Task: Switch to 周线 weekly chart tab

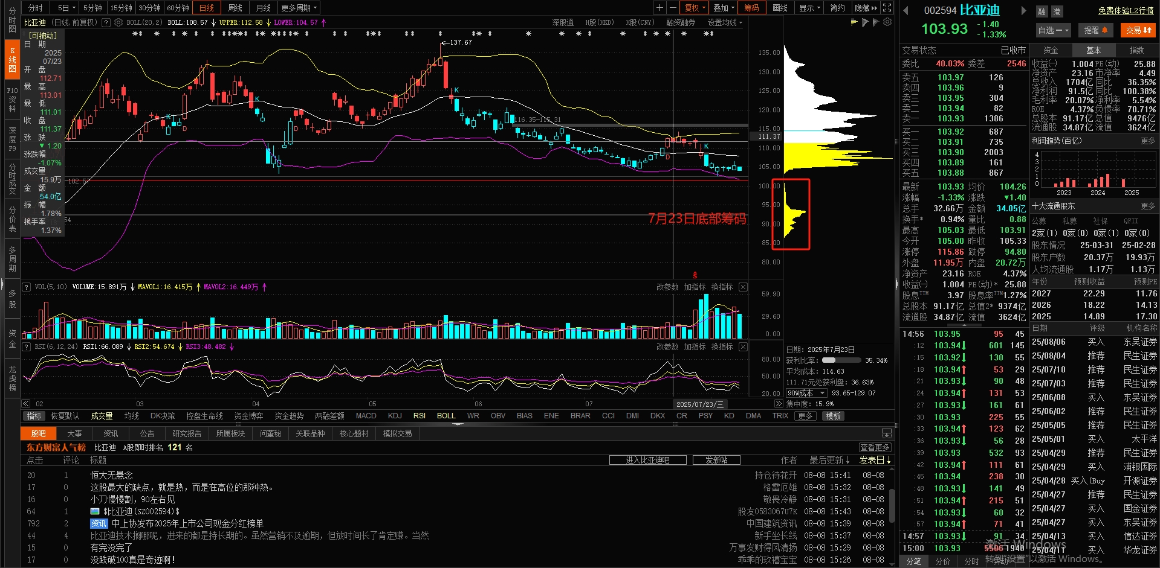Action: coord(235,8)
